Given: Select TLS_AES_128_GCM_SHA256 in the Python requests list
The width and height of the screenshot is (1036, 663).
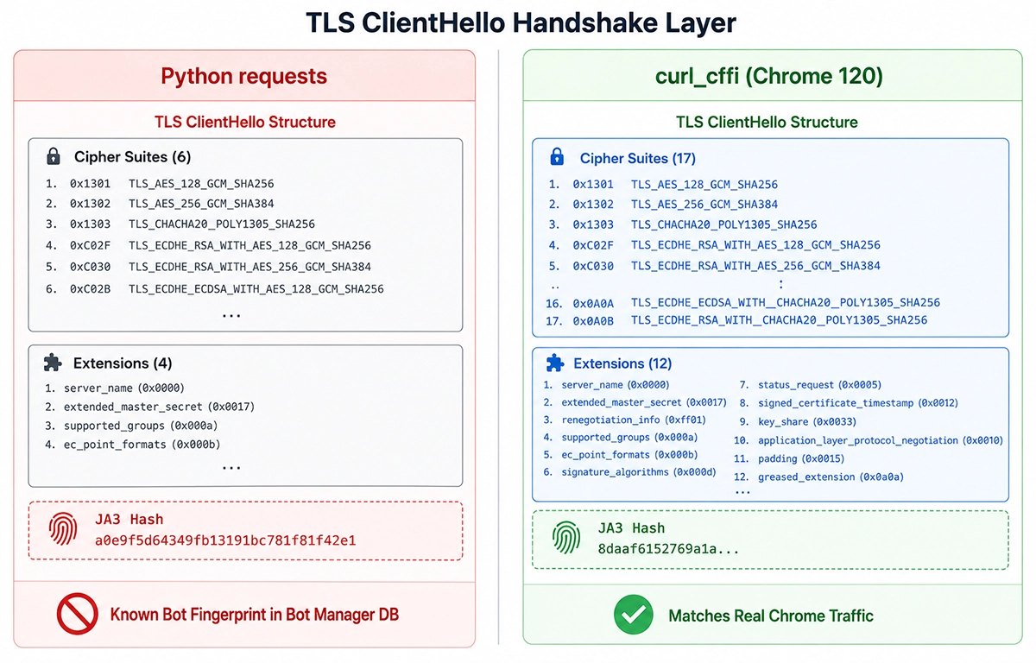Looking at the screenshot, I should coord(201,184).
